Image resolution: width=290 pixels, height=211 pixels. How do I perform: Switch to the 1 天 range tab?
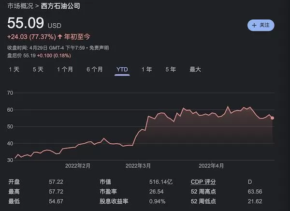[x=14, y=70]
